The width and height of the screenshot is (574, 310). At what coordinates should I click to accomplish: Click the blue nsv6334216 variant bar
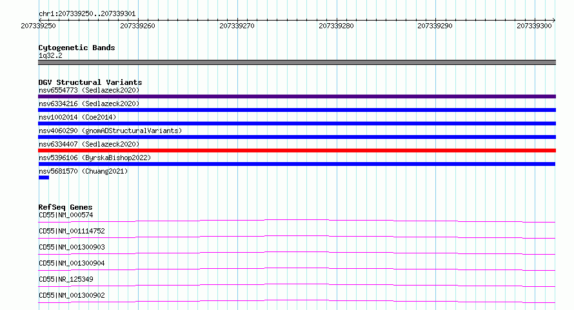point(297,110)
